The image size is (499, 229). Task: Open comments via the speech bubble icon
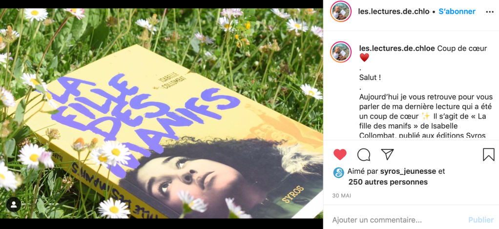[363, 155]
